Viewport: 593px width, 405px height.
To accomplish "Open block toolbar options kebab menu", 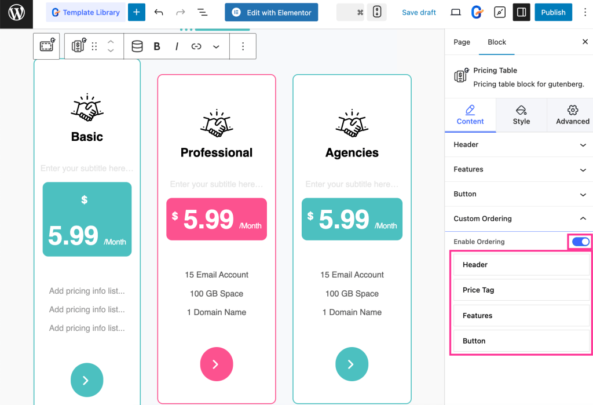I will pyautogui.click(x=243, y=46).
